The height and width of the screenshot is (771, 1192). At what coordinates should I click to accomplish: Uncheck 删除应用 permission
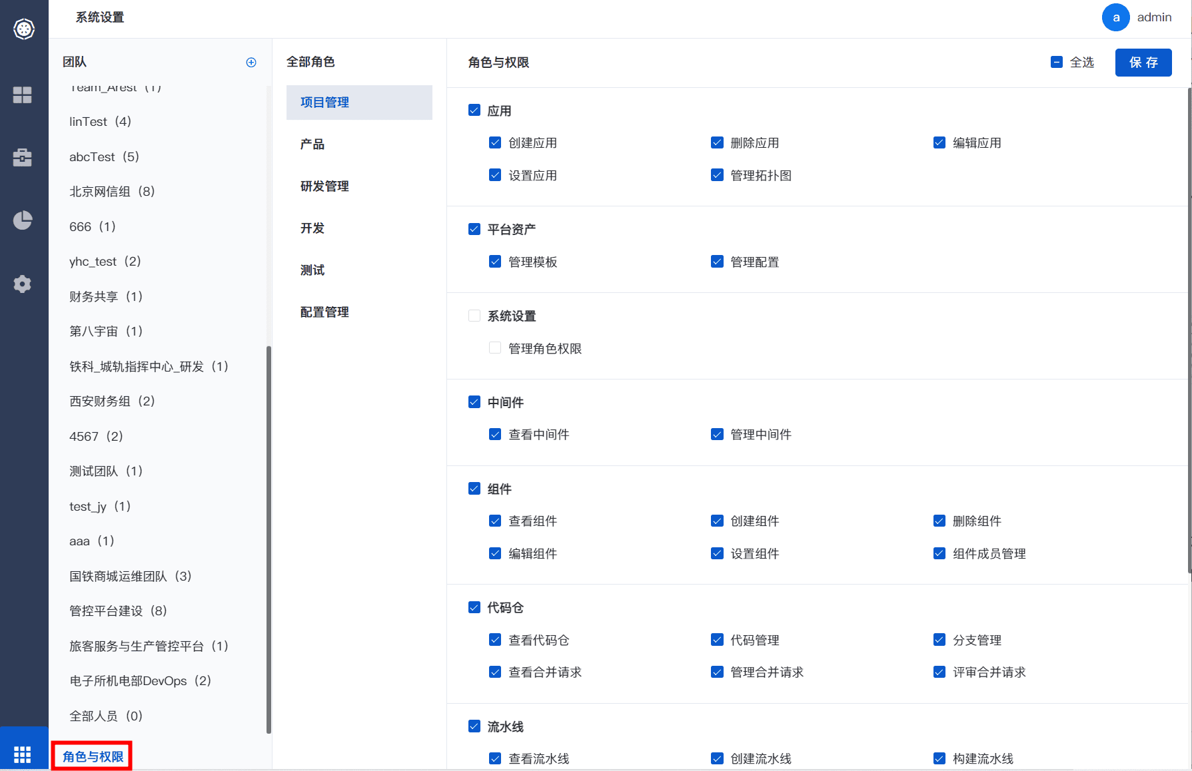pos(717,142)
